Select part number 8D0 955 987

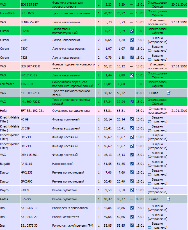click(x=29, y=4)
